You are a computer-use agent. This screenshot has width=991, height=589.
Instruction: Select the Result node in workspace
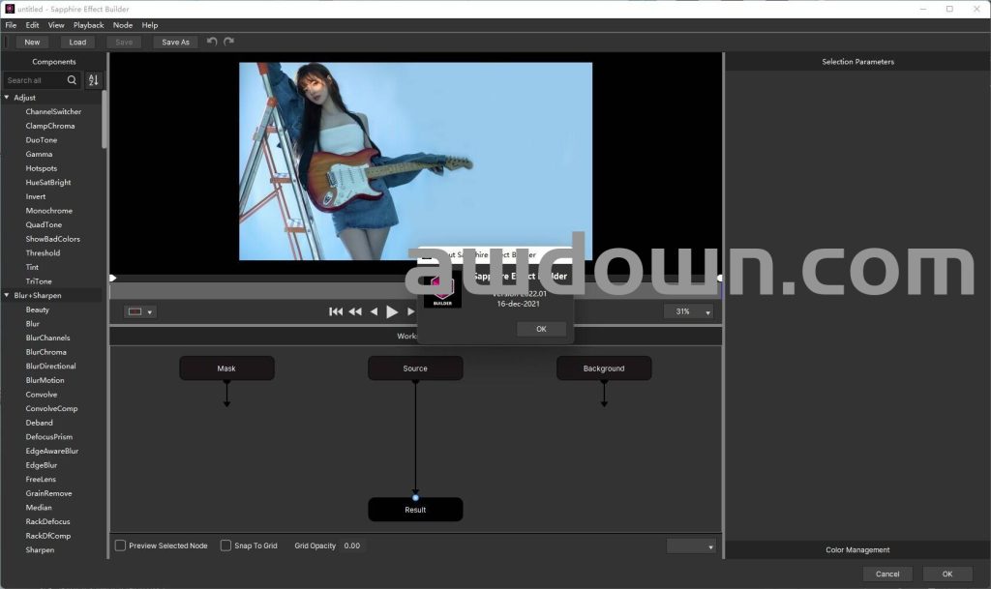415,510
